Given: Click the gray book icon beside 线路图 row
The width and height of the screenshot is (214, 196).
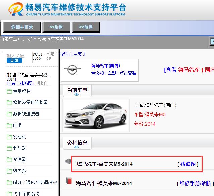Looking at the screenshot, I should click(68, 161).
